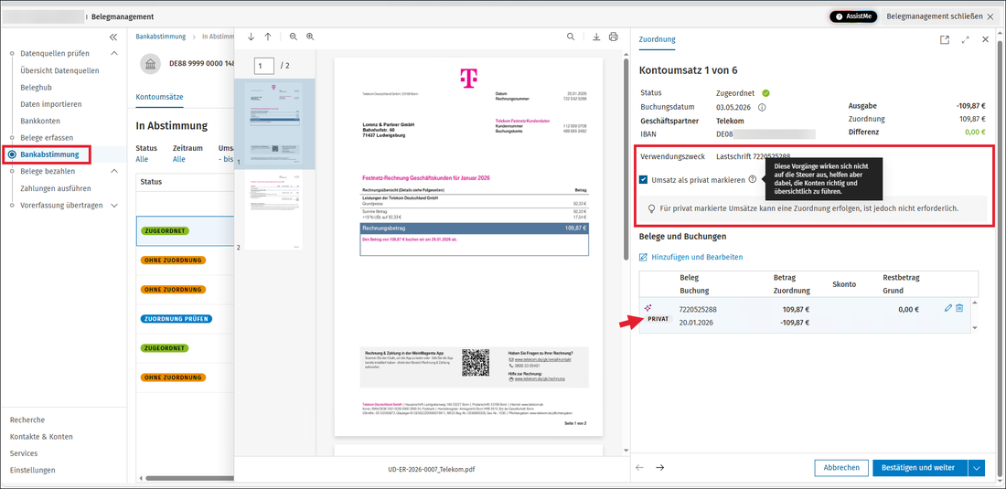
Task: Click the bank account icon
Action: (x=149, y=64)
